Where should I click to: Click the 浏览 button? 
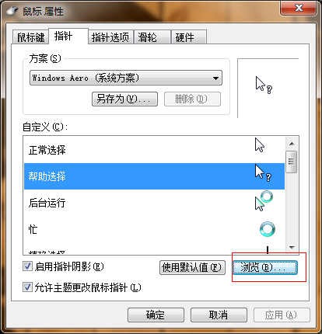click(265, 267)
